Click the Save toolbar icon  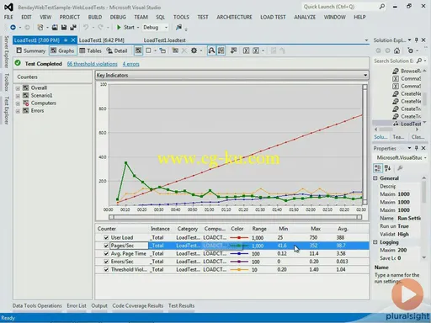[64, 27]
